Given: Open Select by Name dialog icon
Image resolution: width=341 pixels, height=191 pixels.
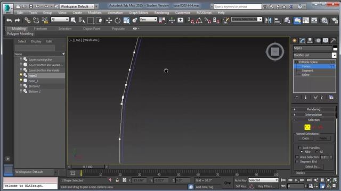Looking at the screenshot, I should 82,20.
